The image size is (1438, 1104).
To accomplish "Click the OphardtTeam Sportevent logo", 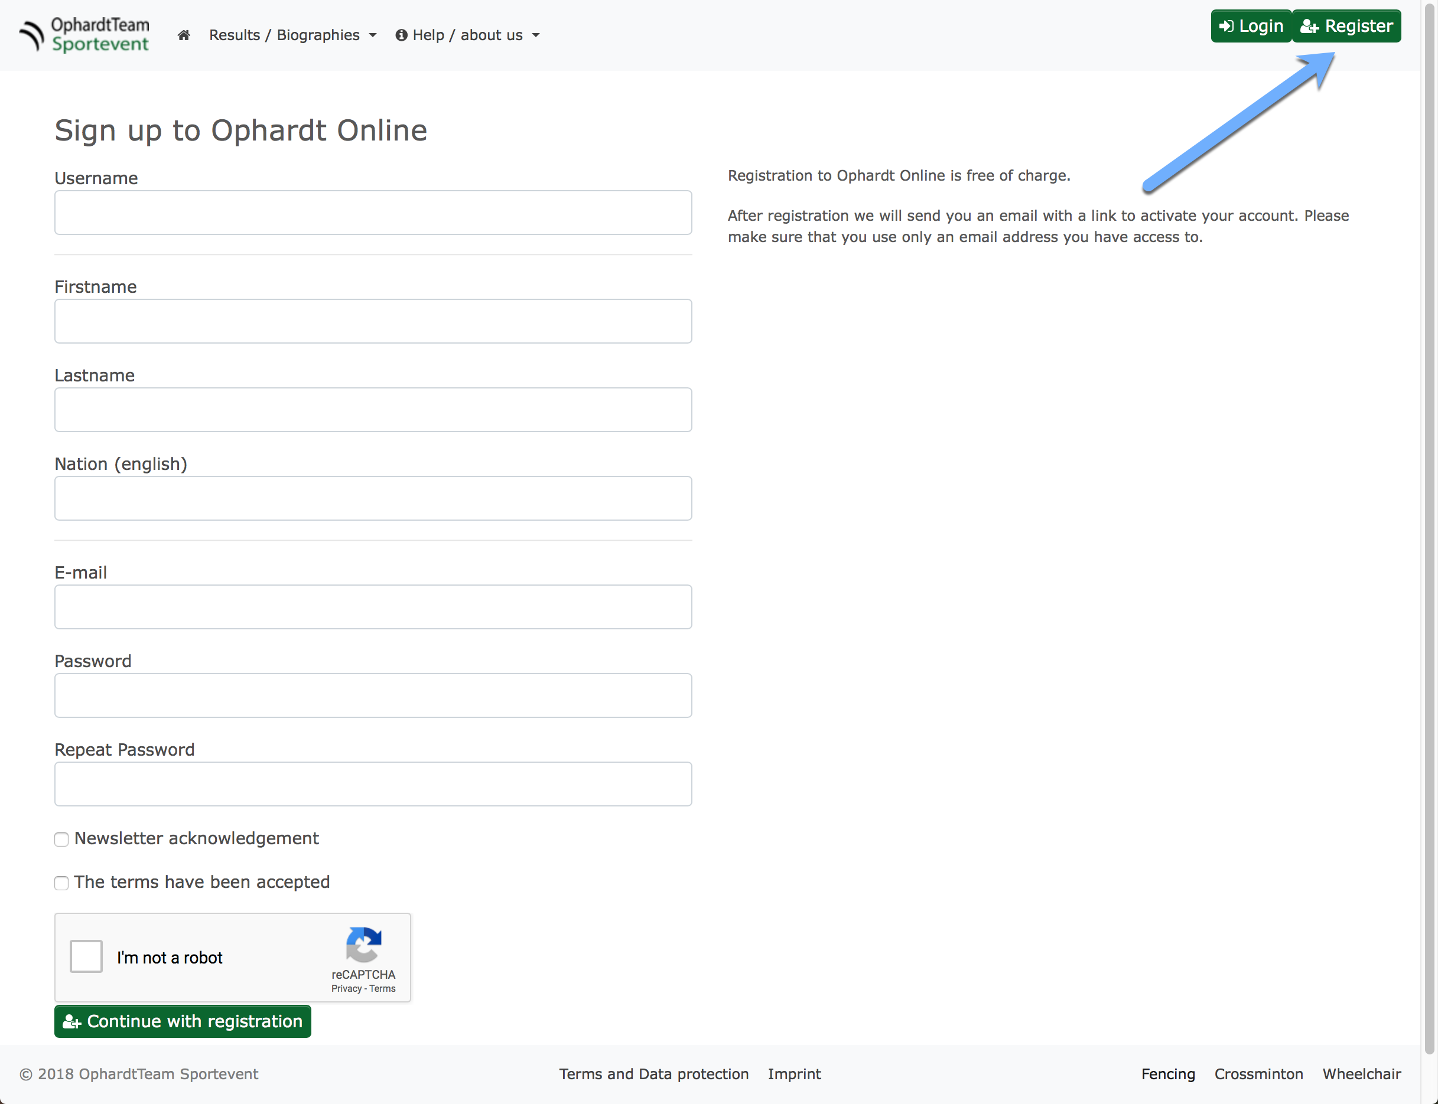I will 84,35.
